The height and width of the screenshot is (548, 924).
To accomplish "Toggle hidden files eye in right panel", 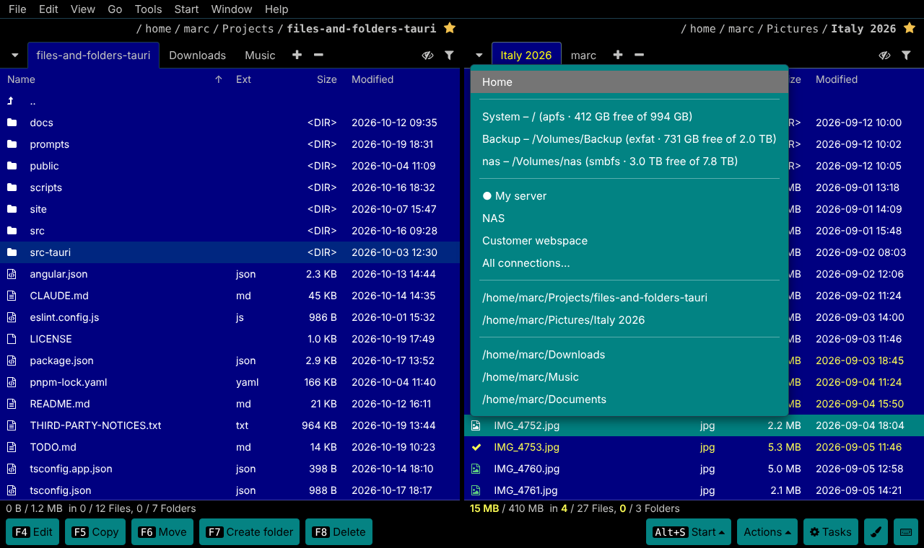I will tap(884, 55).
